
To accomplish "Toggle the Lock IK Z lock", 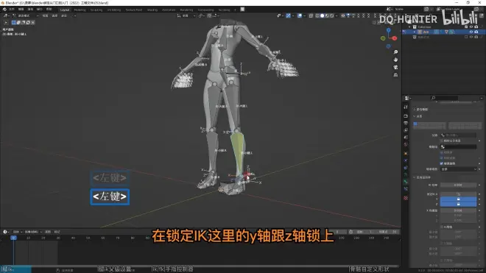I will [458, 204].
